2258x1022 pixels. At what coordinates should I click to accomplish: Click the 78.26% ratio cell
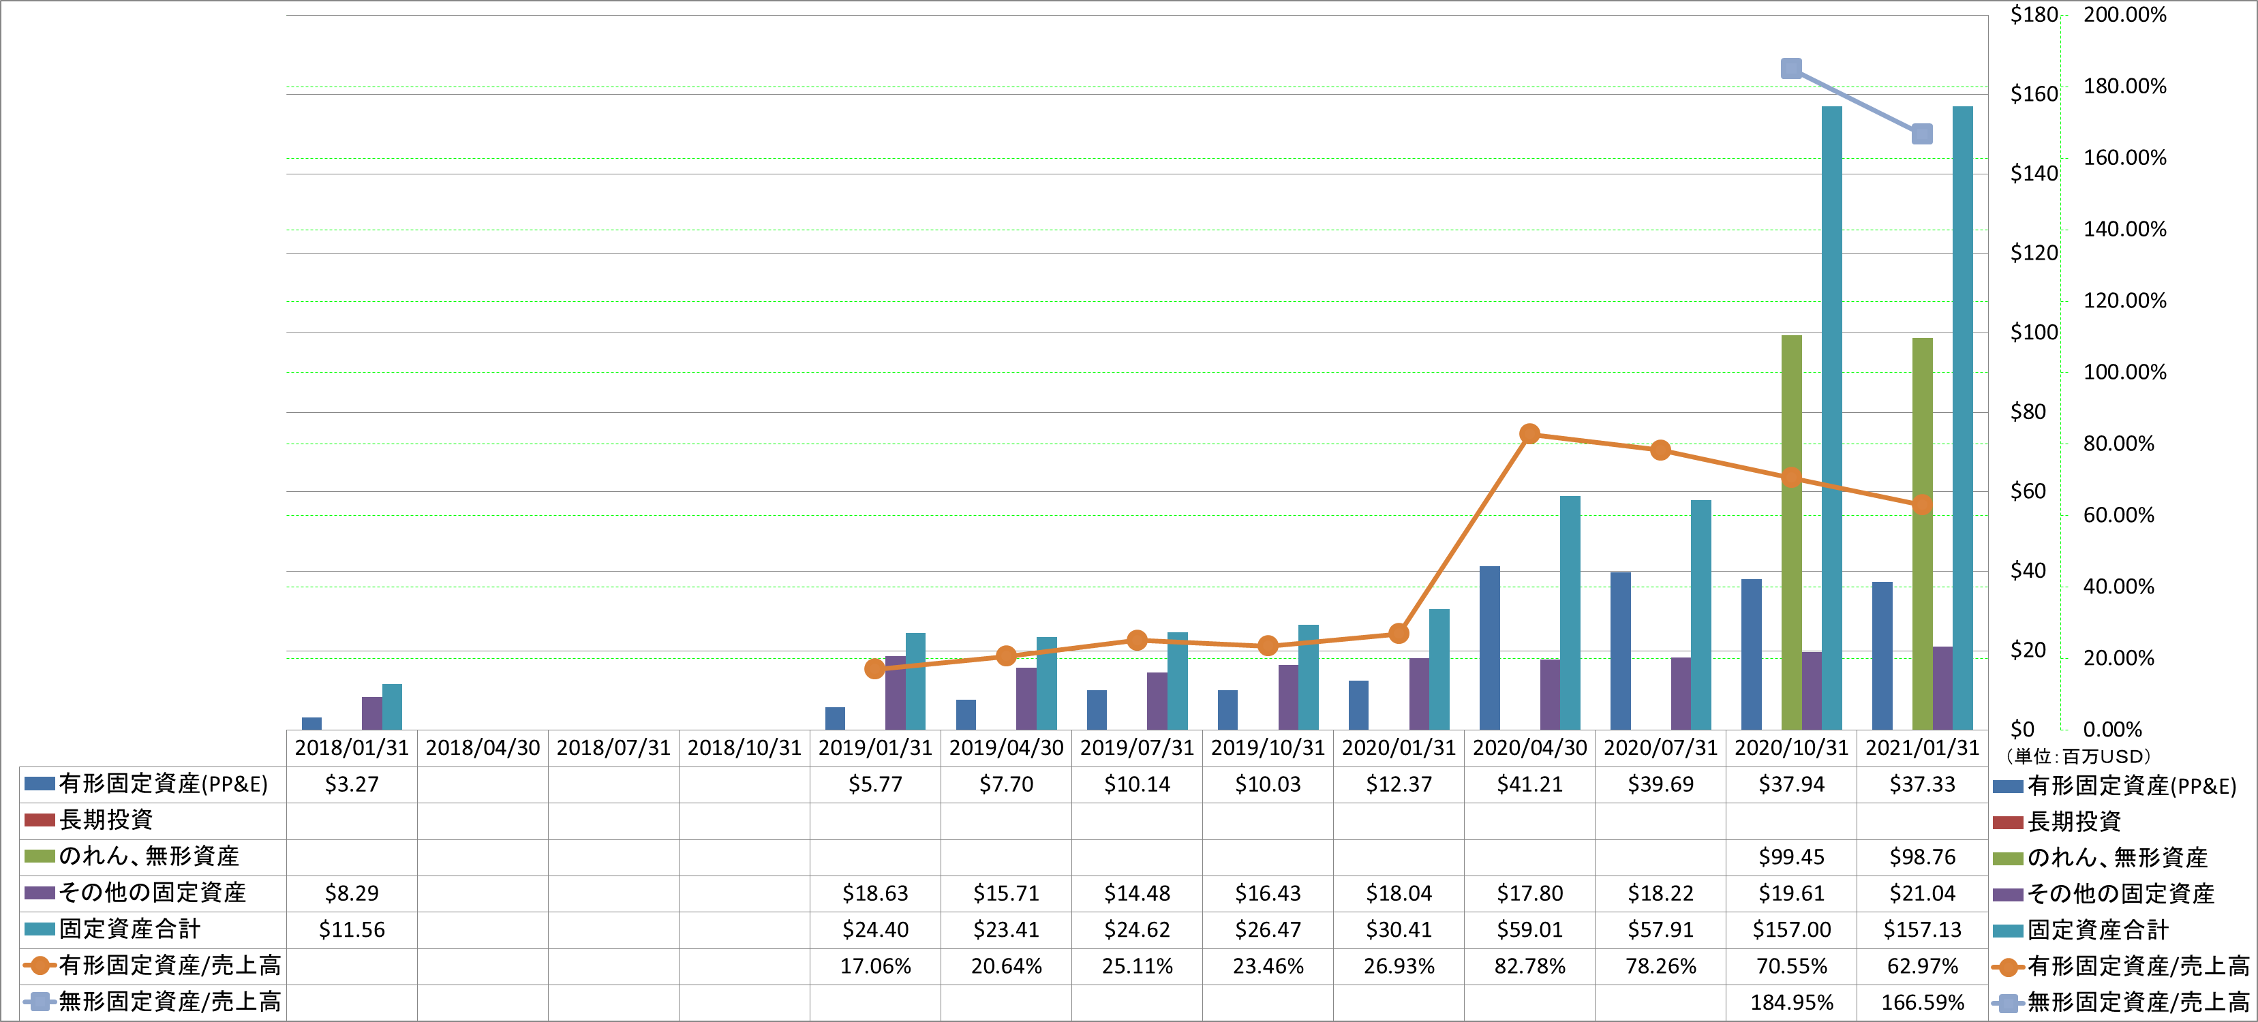tap(1660, 966)
